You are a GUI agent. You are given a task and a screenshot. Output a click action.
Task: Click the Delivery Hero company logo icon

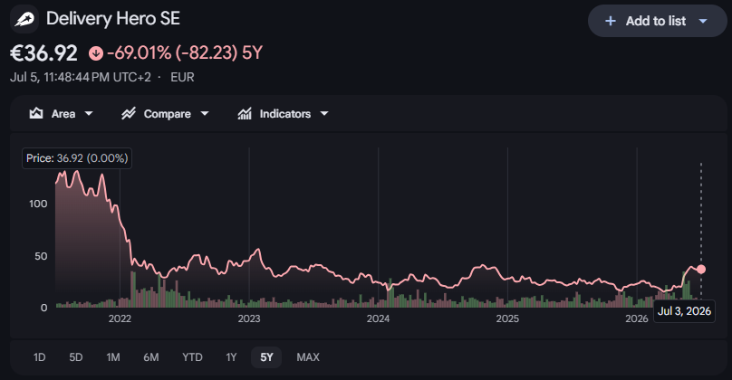24,19
